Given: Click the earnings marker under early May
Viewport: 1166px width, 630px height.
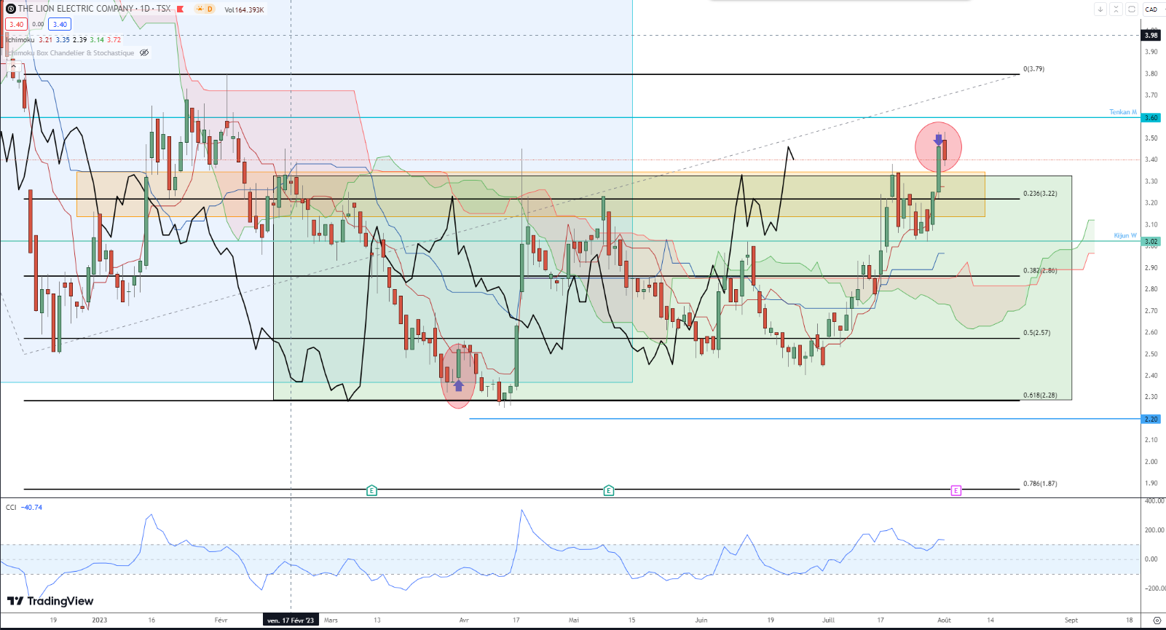Looking at the screenshot, I should [x=609, y=491].
